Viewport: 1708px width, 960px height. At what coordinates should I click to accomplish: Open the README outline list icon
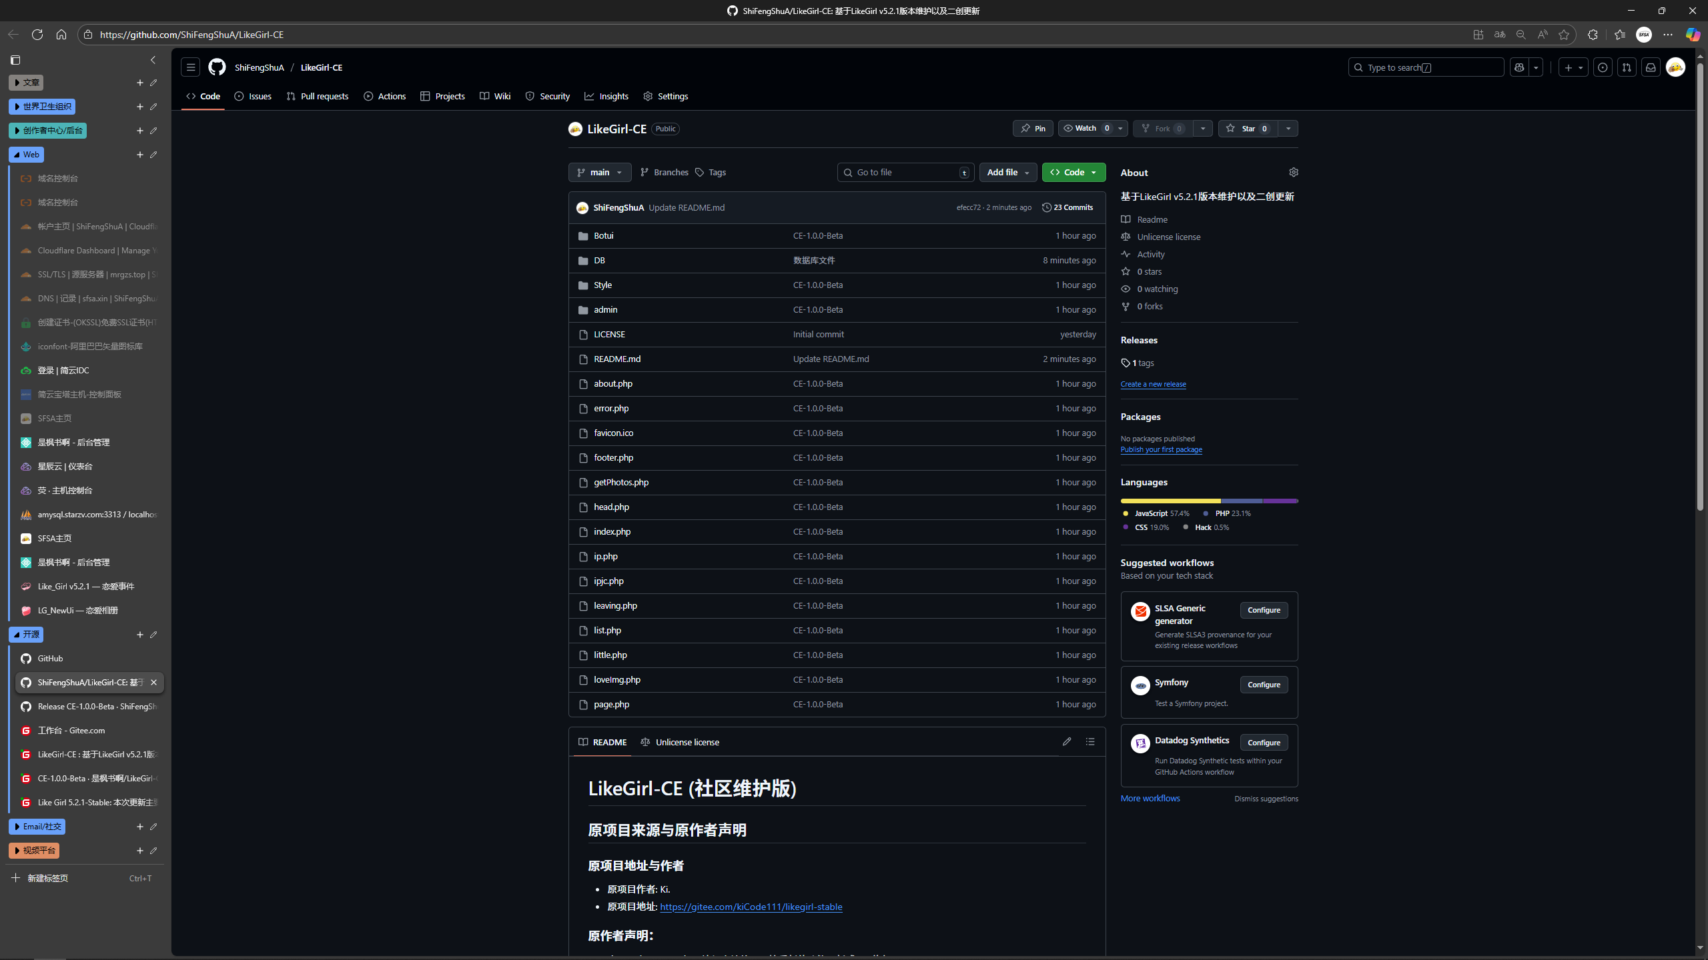1090,741
